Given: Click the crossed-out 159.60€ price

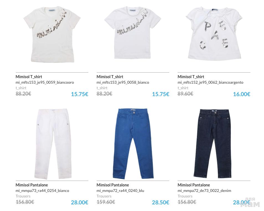Looking at the screenshot, I should click(x=106, y=202).
